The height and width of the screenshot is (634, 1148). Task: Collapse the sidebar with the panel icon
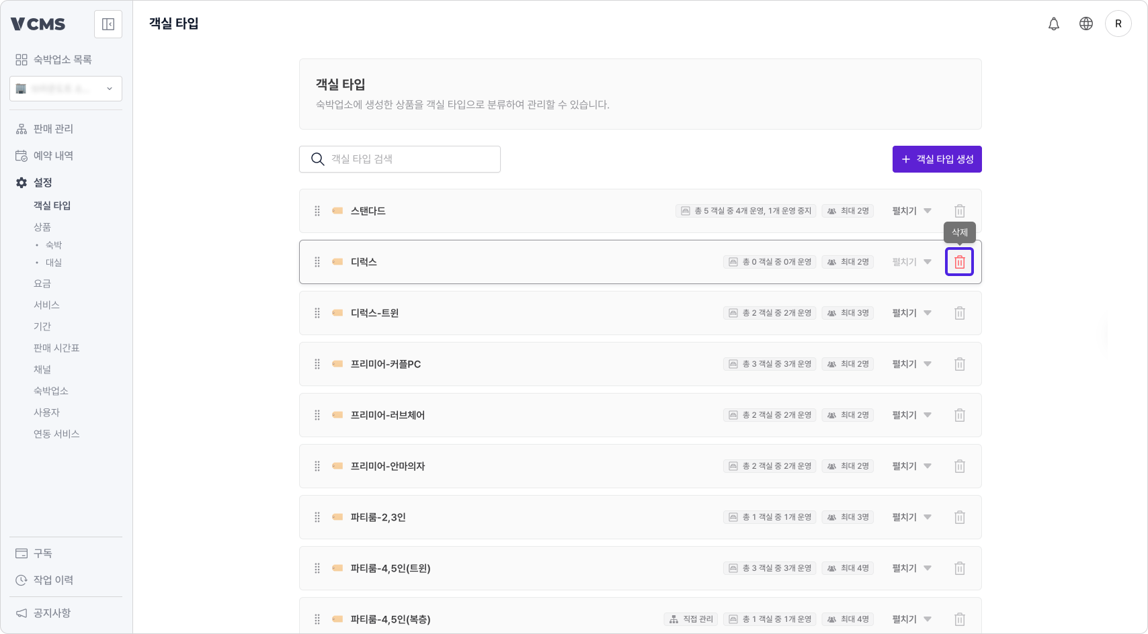tap(108, 24)
